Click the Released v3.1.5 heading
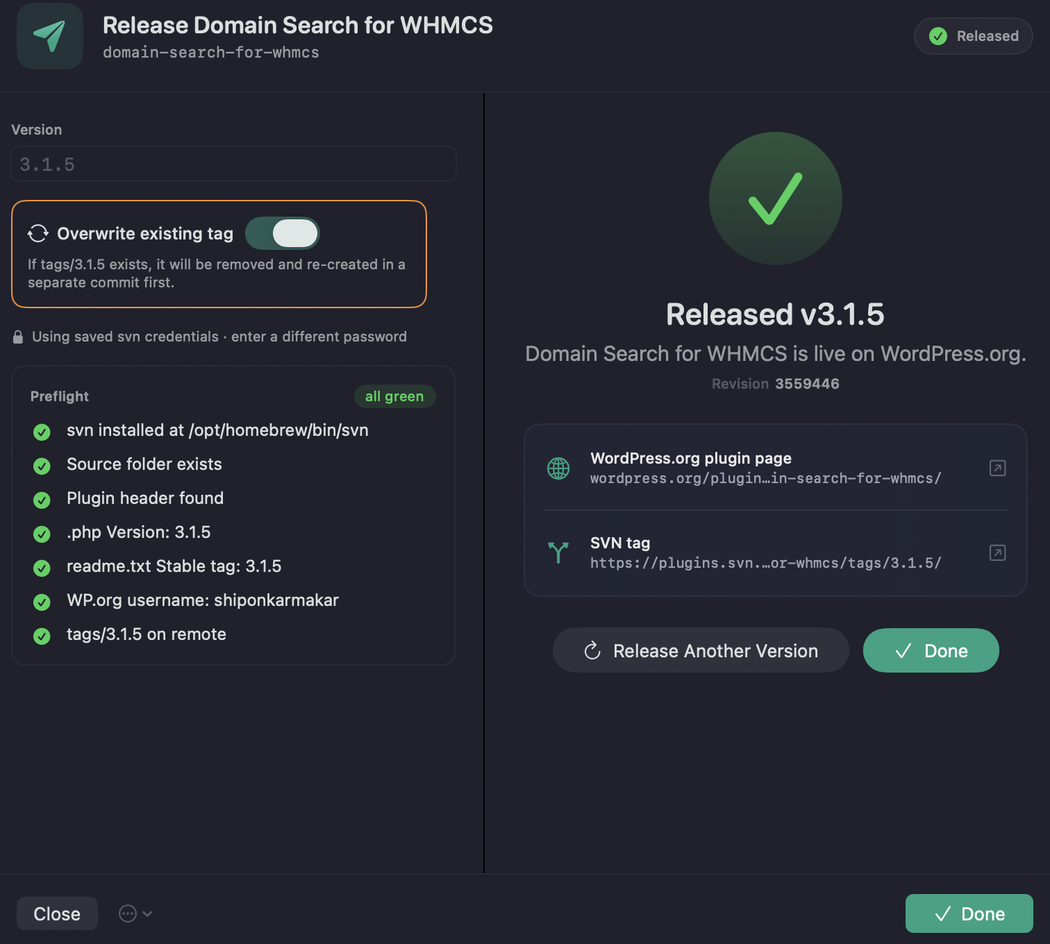 [775, 314]
